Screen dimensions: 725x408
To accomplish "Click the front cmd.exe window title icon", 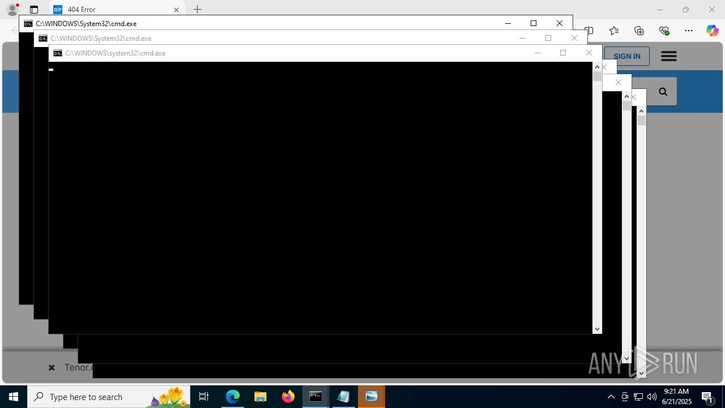I will click(x=58, y=53).
